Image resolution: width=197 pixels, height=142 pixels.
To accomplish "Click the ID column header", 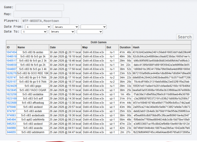I will pos(11,47).
